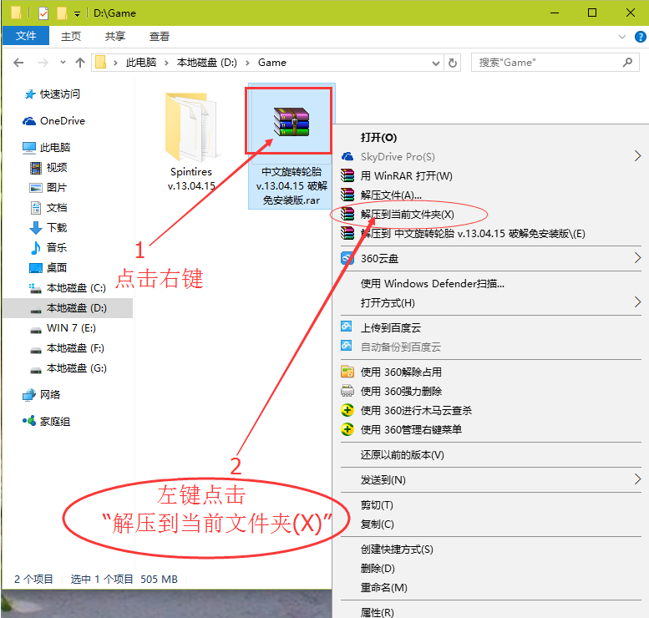Choose 使用 360解除占用

click(491, 372)
